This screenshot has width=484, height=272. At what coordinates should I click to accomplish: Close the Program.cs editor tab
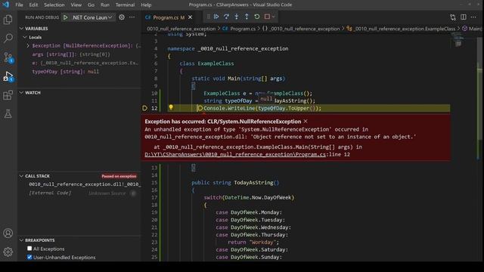tap(190, 17)
